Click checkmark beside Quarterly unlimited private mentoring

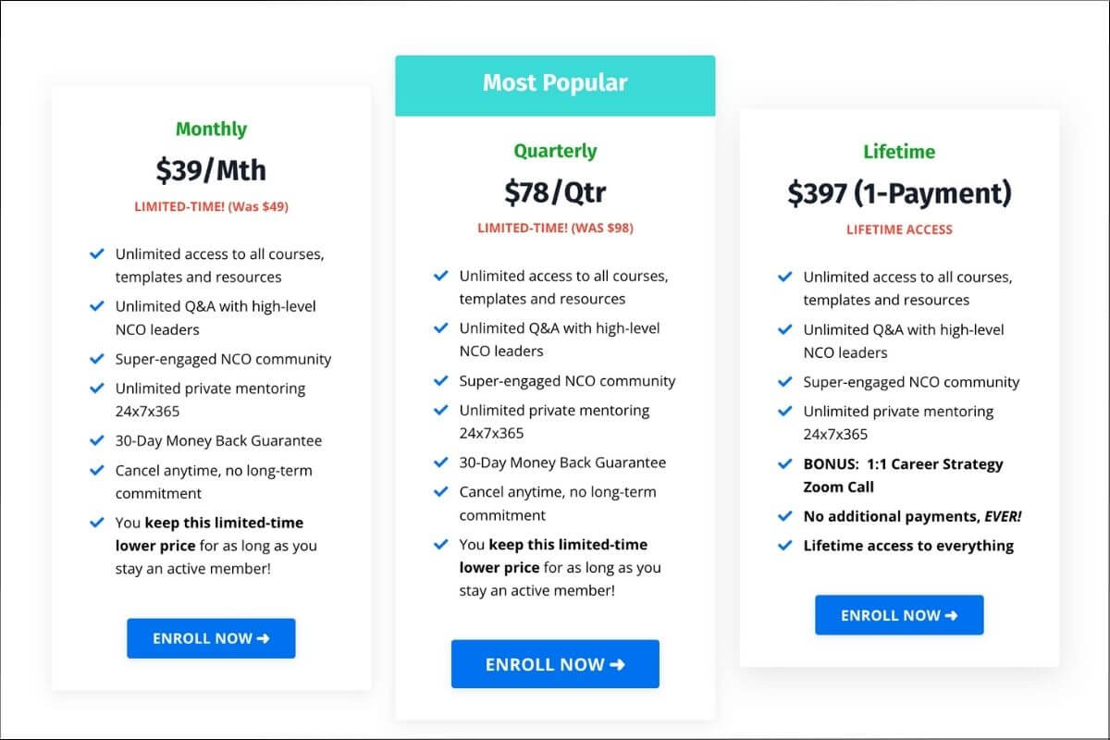(x=440, y=411)
